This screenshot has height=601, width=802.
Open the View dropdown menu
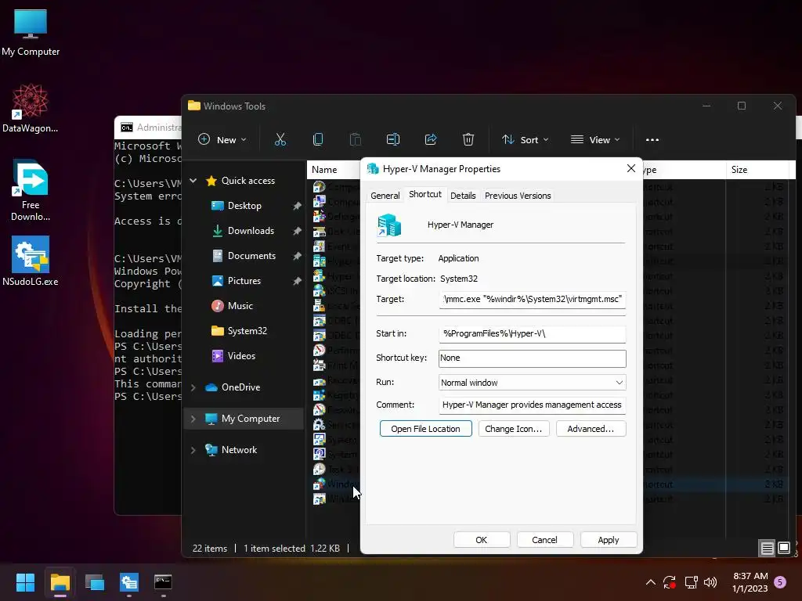tap(595, 139)
